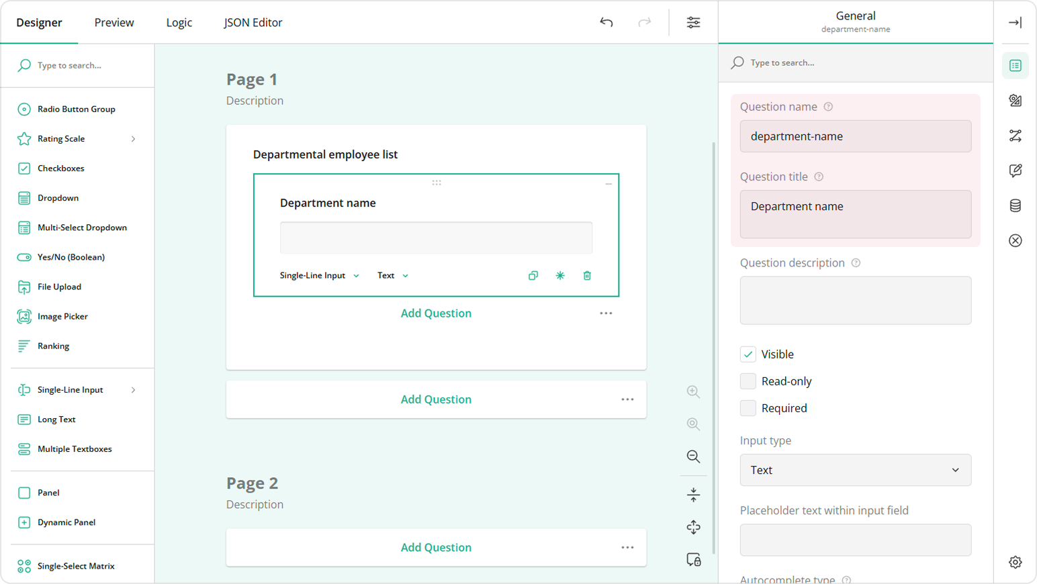
Task: Enable the Read-only checkbox
Action: (748, 381)
